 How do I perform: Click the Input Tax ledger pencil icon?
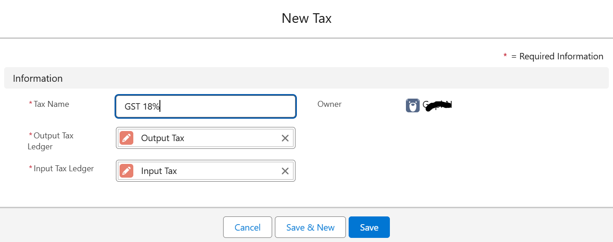pos(126,171)
